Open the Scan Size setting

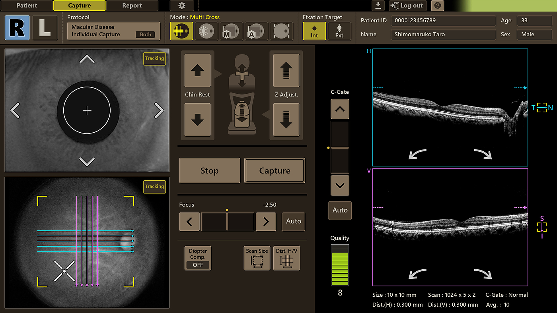click(257, 258)
